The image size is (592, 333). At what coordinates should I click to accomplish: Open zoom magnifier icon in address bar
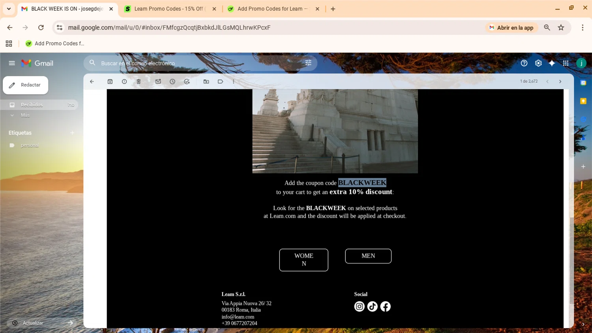tap(547, 28)
